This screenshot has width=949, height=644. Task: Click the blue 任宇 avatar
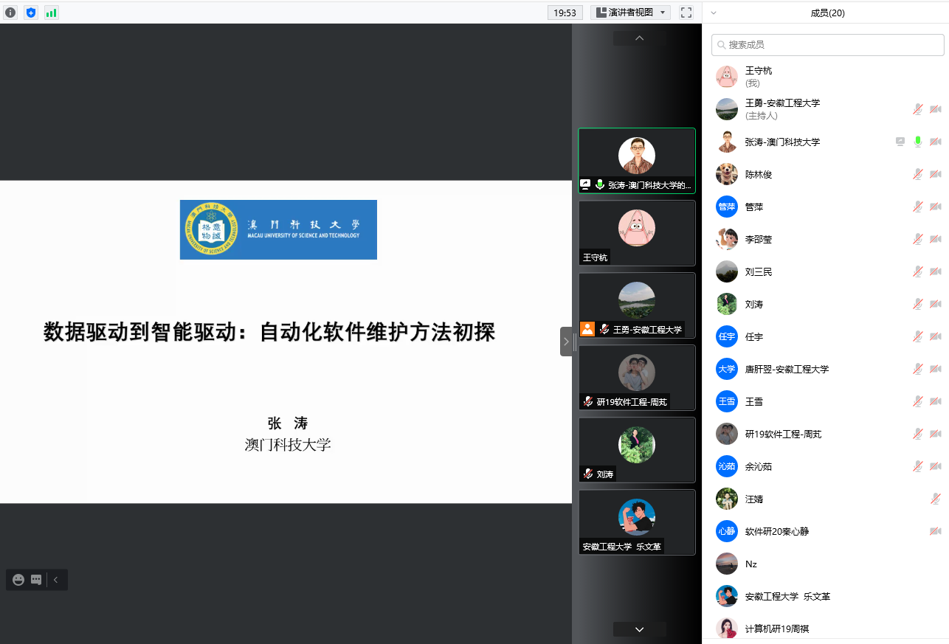pyautogui.click(x=727, y=336)
